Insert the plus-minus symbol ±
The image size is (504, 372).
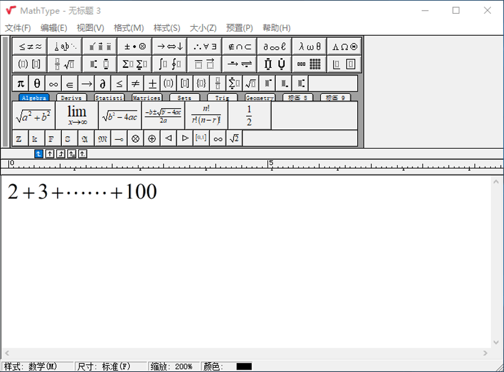152,84
